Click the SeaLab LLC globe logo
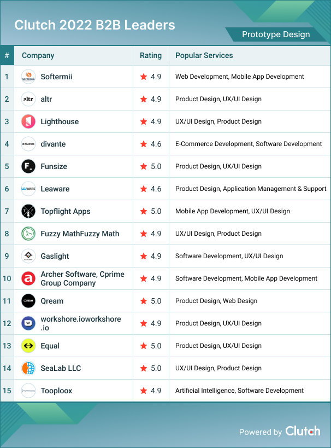 point(28,368)
